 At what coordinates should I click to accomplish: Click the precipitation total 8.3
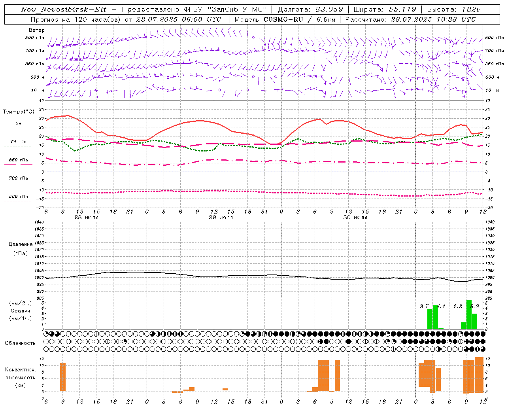click(x=474, y=306)
